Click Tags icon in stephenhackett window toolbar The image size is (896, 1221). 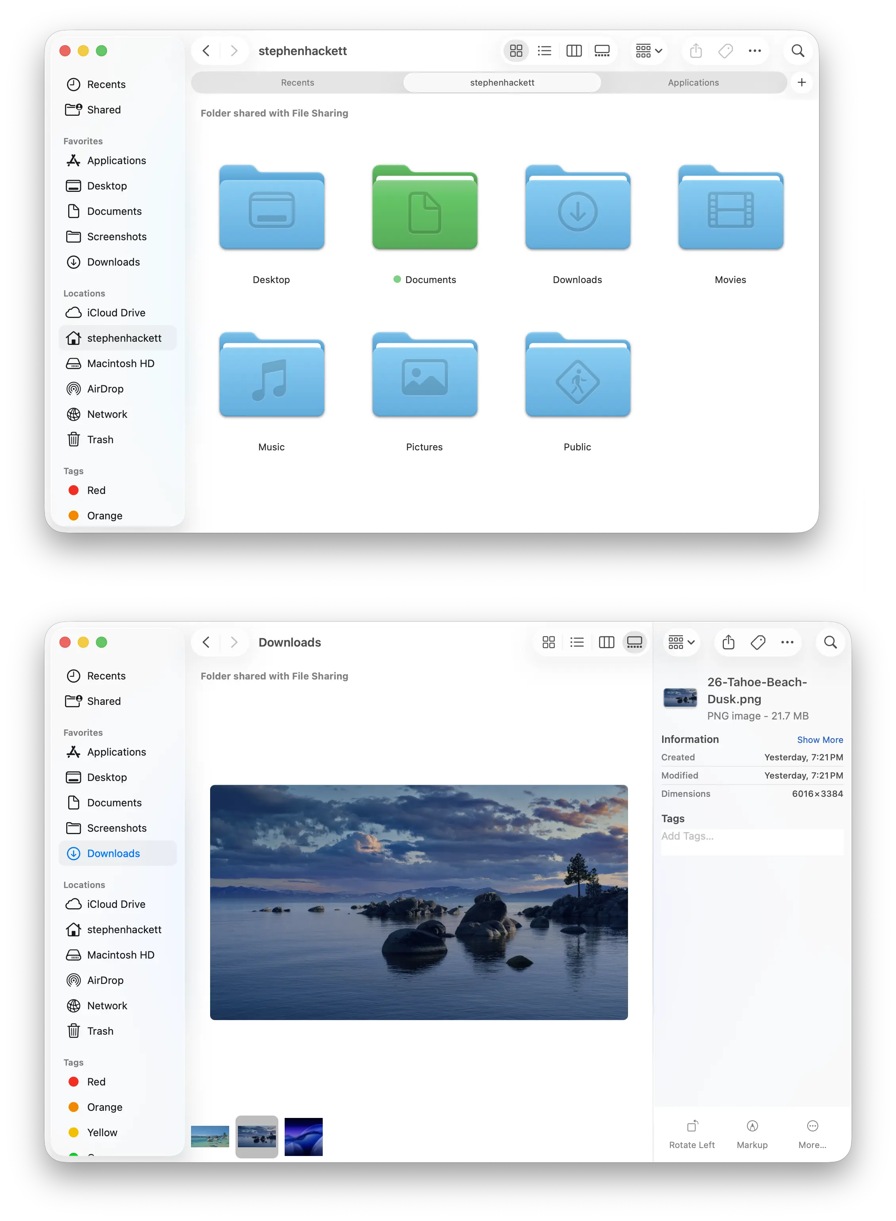726,51
